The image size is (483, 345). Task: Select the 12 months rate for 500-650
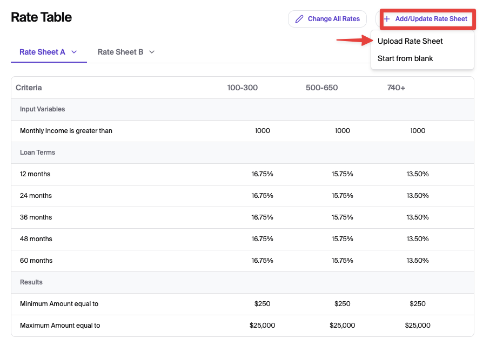(342, 174)
